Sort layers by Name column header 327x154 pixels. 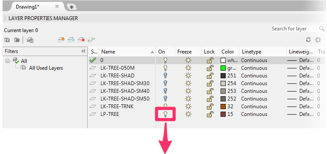click(x=127, y=52)
